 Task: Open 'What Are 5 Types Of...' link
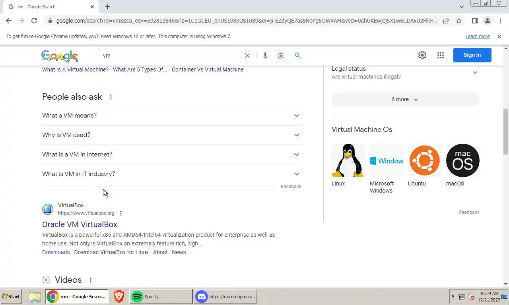click(140, 69)
